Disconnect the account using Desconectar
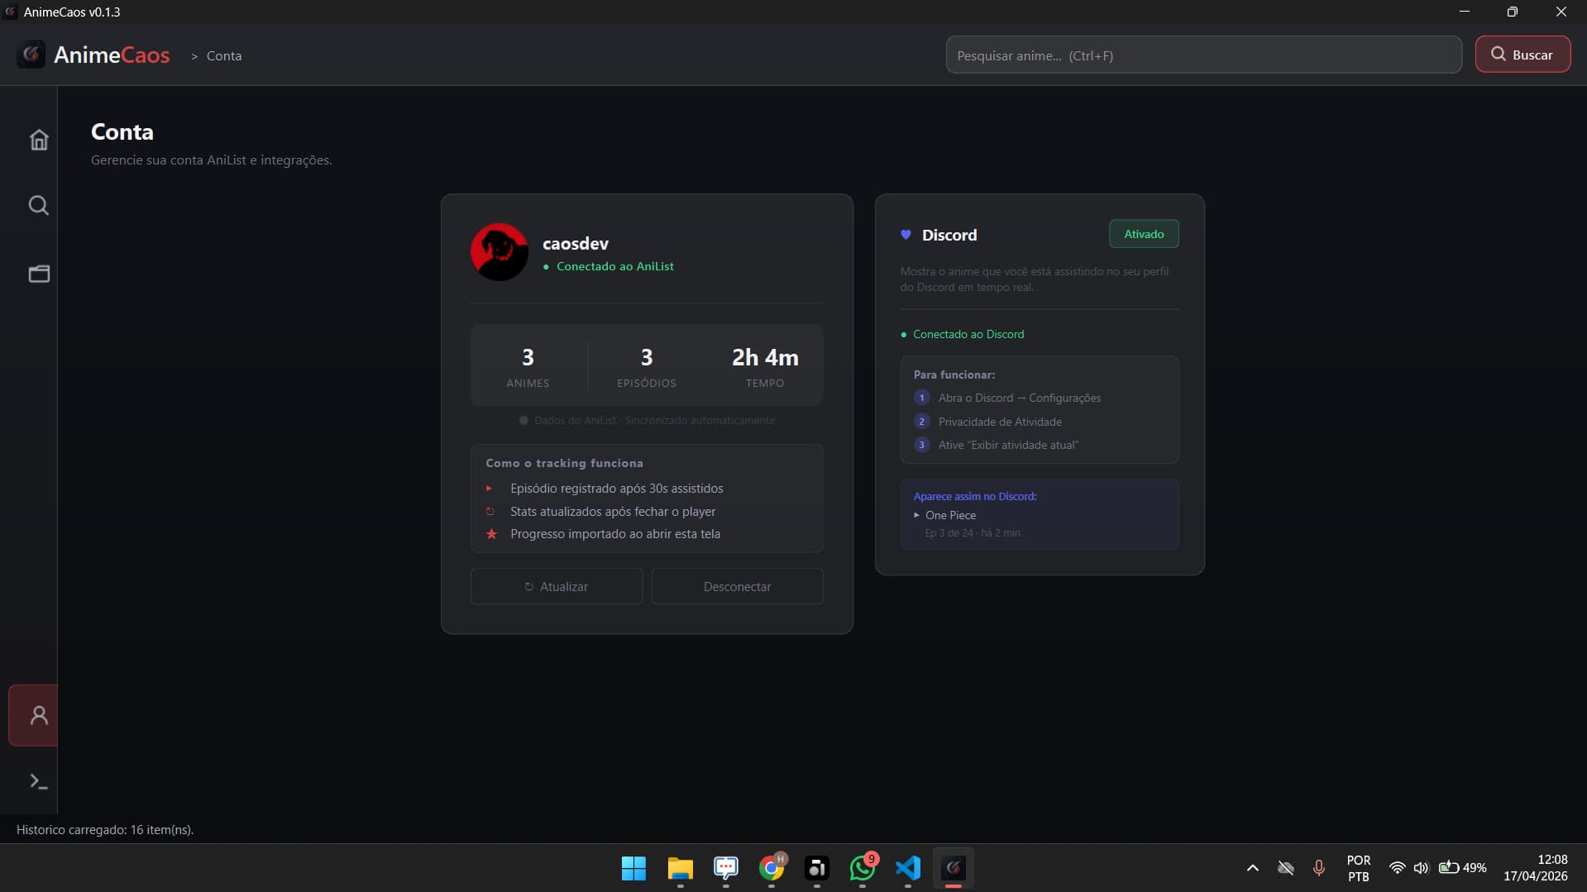This screenshot has width=1587, height=892. pyautogui.click(x=736, y=585)
